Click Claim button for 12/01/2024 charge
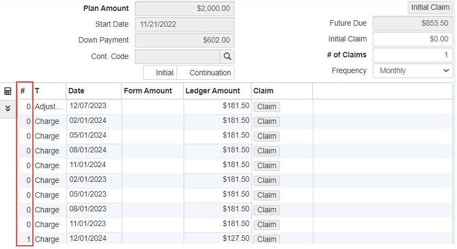The height and width of the screenshot is (249, 457). click(267, 239)
